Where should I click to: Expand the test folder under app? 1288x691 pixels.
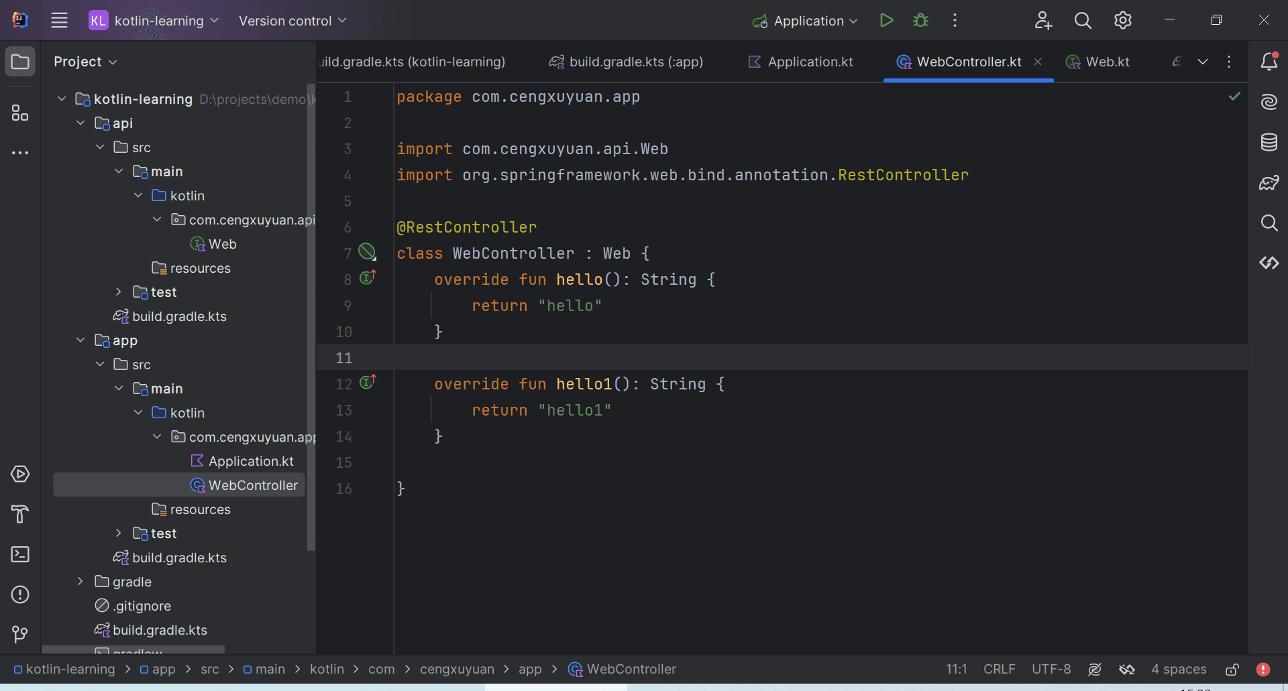tap(119, 533)
